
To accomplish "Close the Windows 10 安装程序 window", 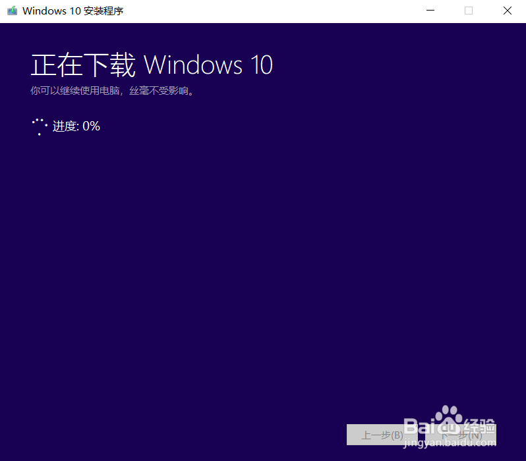I will click(508, 11).
